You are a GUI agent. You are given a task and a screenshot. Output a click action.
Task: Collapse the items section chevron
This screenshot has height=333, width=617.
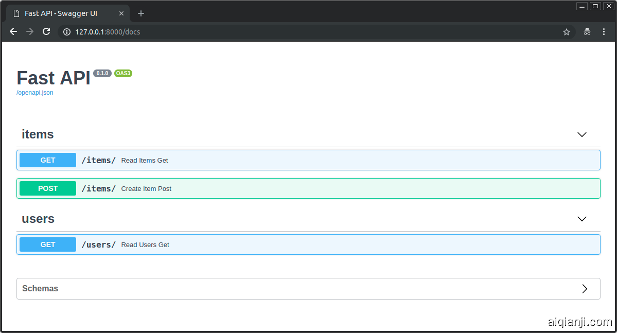click(582, 134)
